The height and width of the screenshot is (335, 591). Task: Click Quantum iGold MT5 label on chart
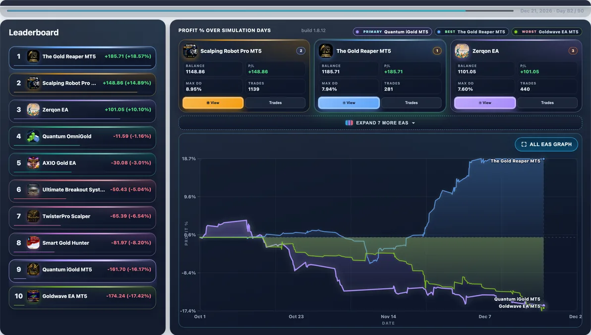517,299
